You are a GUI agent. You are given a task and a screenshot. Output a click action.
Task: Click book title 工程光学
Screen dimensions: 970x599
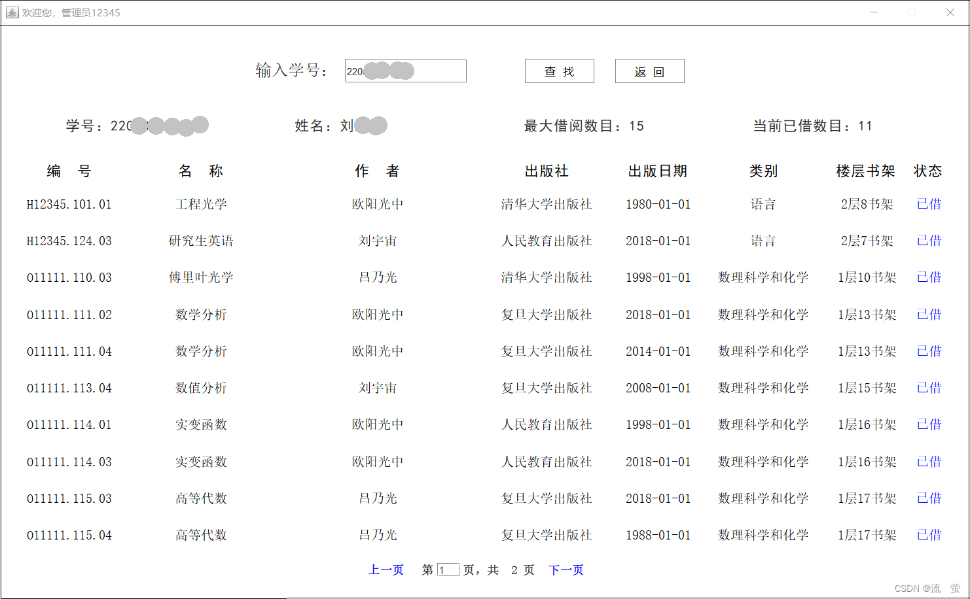201,204
